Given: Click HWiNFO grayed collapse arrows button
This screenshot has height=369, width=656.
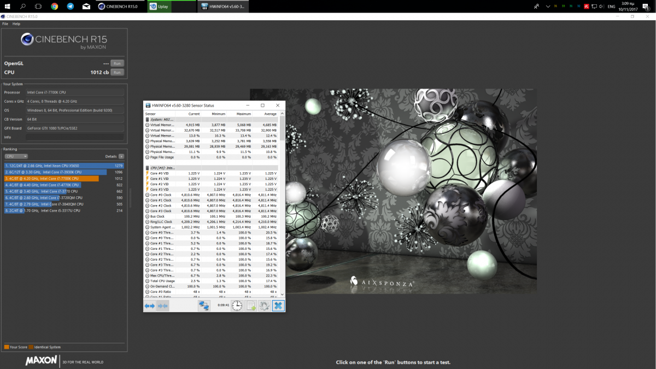Looking at the screenshot, I should click(162, 306).
